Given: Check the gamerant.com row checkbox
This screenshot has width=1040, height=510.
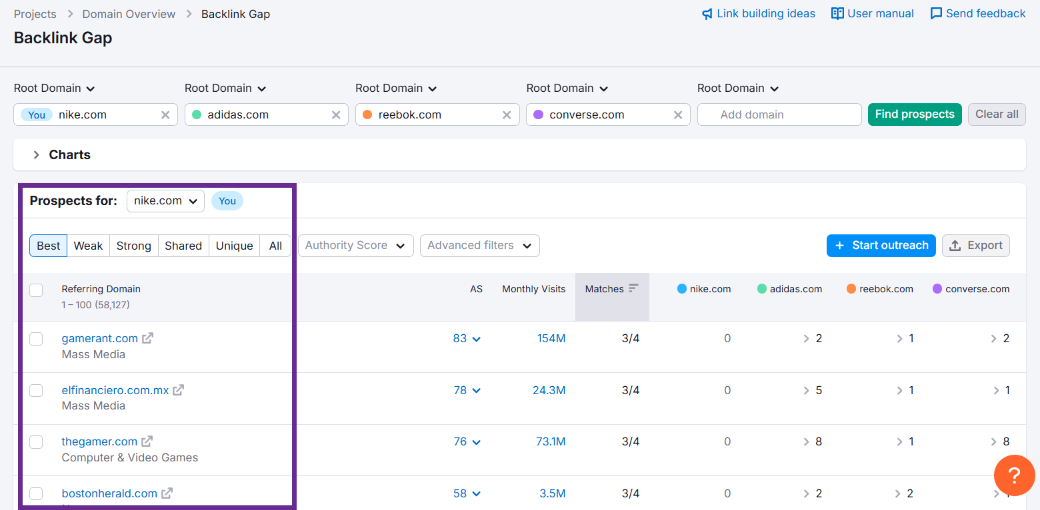Looking at the screenshot, I should pos(36,339).
